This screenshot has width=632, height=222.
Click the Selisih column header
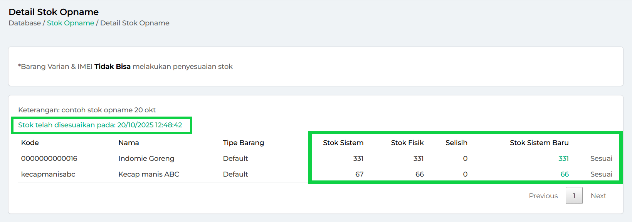[x=456, y=143]
